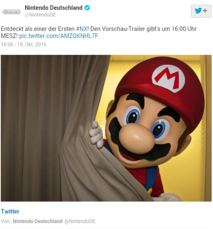Click the gray curtain in the photo
Image resolution: width=213 pixels, height=229 pixels.
[48, 128]
